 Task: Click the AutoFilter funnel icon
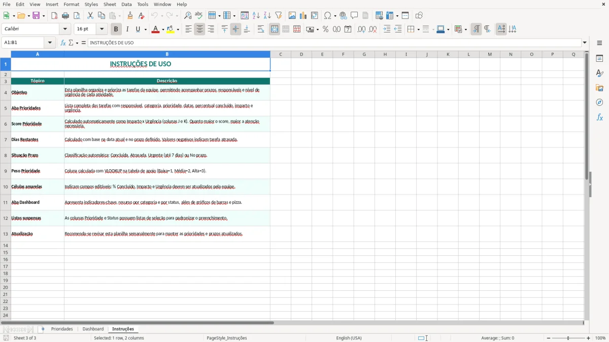click(279, 16)
